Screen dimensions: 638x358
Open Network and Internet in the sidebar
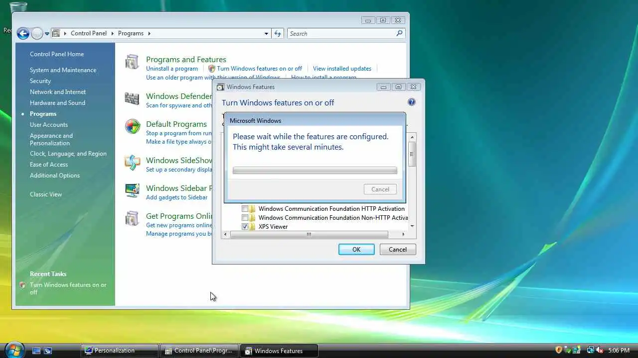point(58,92)
